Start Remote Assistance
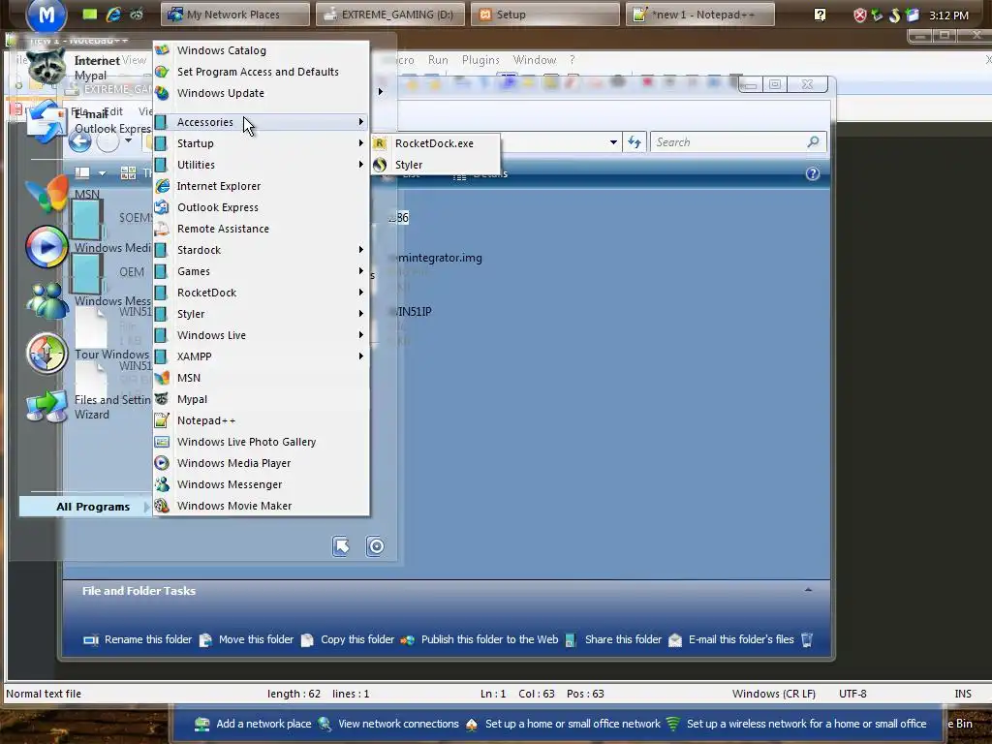992x744 pixels. pos(261,229)
